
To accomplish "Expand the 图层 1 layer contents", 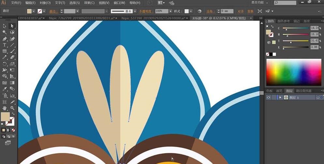I will [x=280, y=98].
